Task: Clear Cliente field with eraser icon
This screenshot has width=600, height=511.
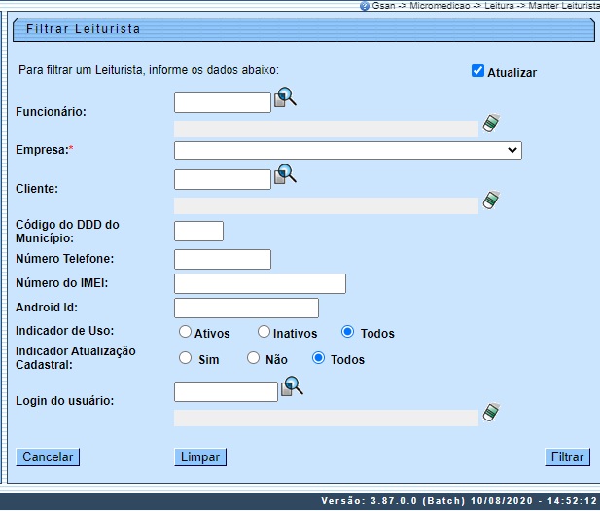Action: point(491,200)
